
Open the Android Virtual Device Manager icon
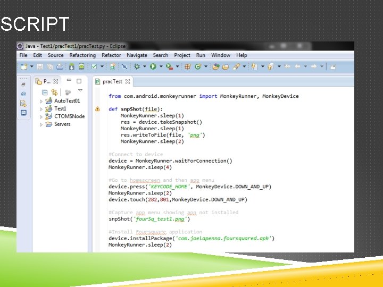coord(81,66)
